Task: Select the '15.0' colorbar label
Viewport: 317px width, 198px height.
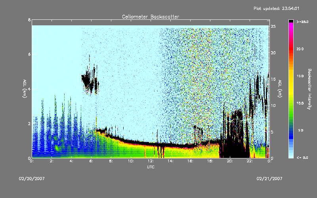Action: pos(300,76)
